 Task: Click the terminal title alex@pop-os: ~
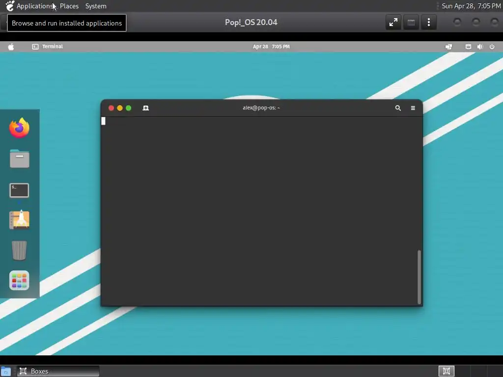point(261,108)
